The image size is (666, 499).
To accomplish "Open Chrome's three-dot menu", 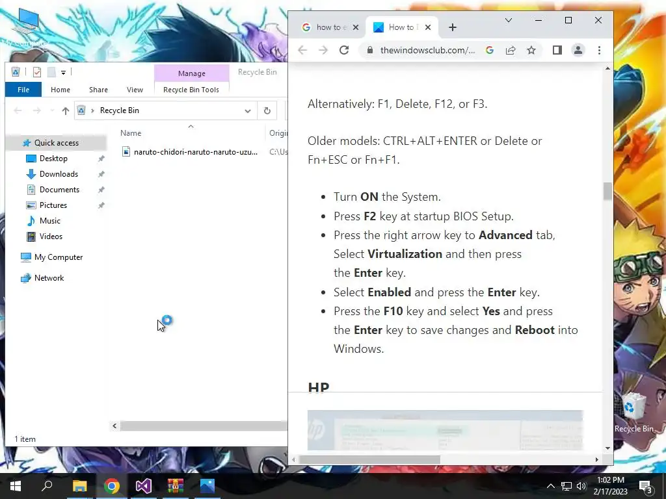I will (x=599, y=50).
